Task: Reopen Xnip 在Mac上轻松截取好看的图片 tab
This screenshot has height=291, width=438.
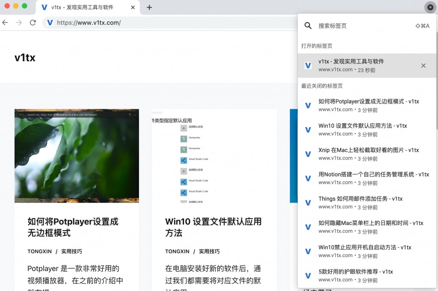Action: click(367, 154)
